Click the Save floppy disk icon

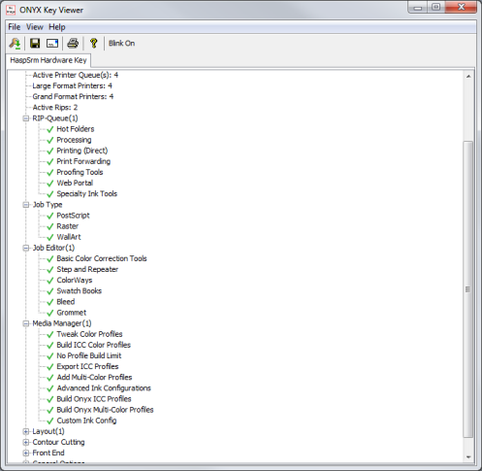click(35, 43)
